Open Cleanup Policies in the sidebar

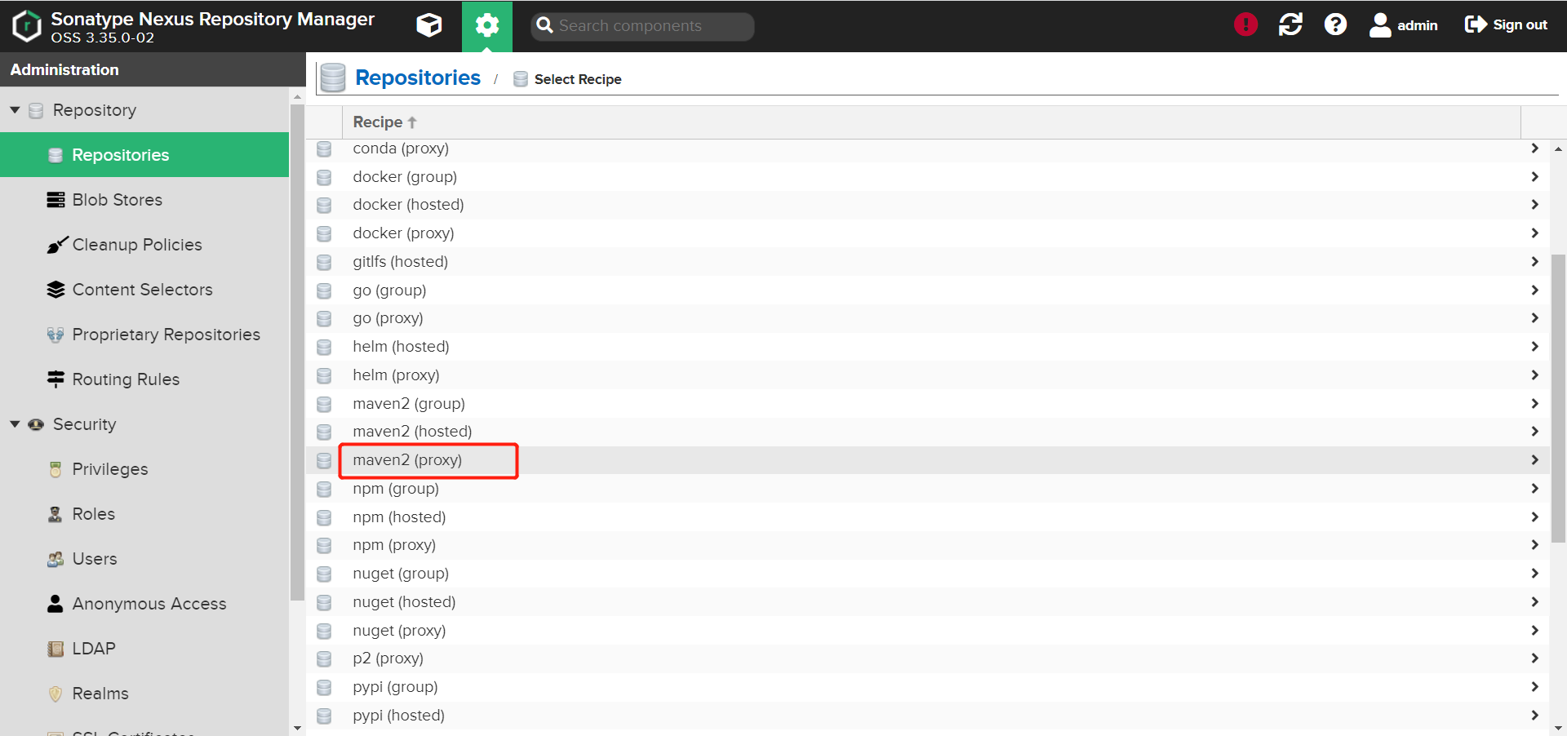pos(144,244)
